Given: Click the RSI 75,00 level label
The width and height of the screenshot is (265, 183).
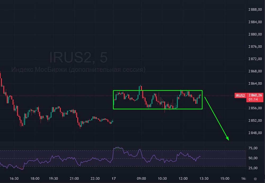Looking at the screenshot, I should (x=253, y=148).
